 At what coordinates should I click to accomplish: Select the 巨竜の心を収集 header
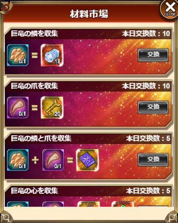click(35, 191)
